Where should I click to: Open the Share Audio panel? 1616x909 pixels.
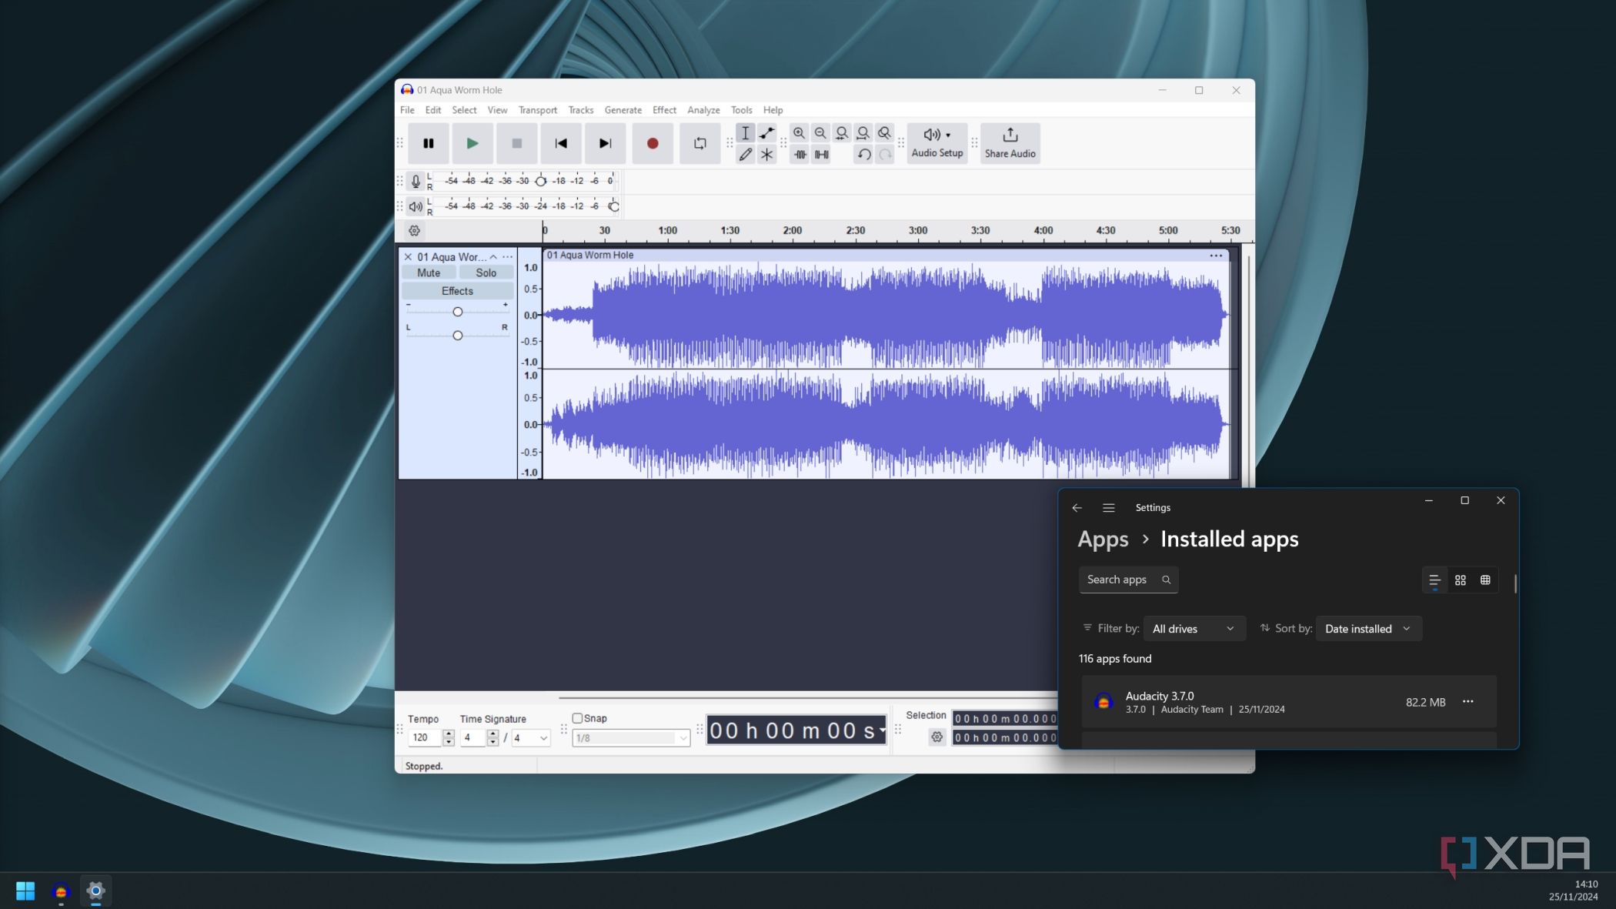(1010, 143)
